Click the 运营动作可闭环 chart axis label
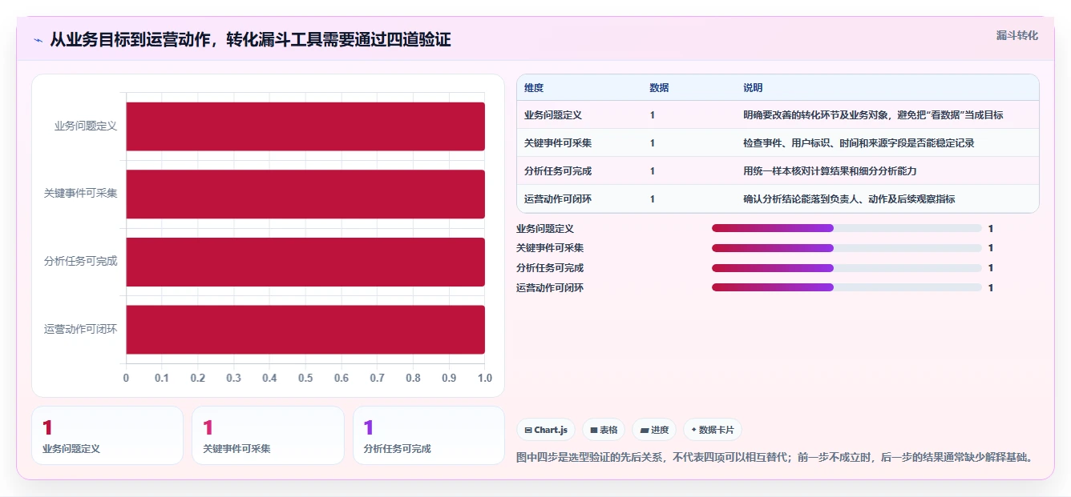 coord(81,330)
